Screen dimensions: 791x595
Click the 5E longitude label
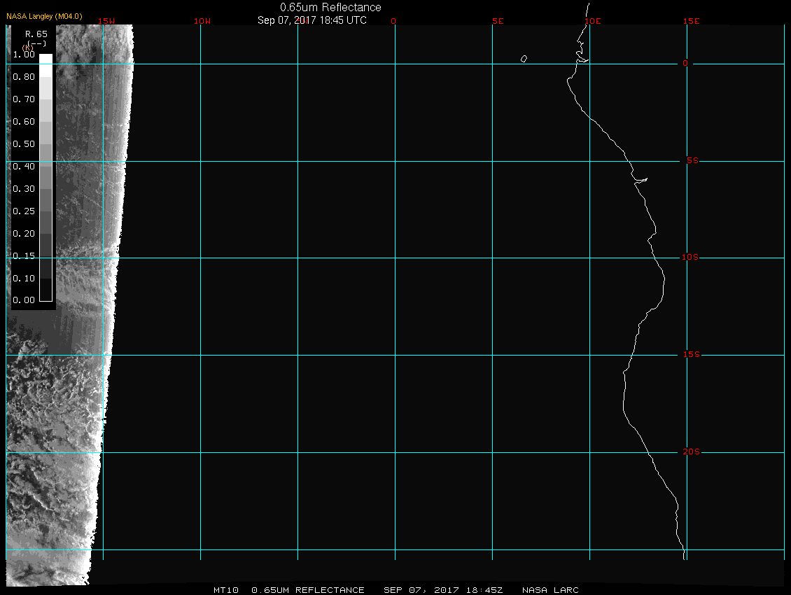coord(498,21)
